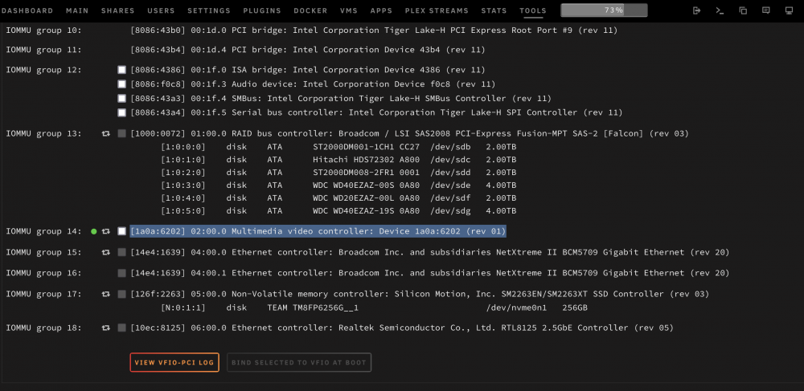Viewport: 804px width, 391px height.
Task: Select the Tools tab
Action: coord(533,10)
